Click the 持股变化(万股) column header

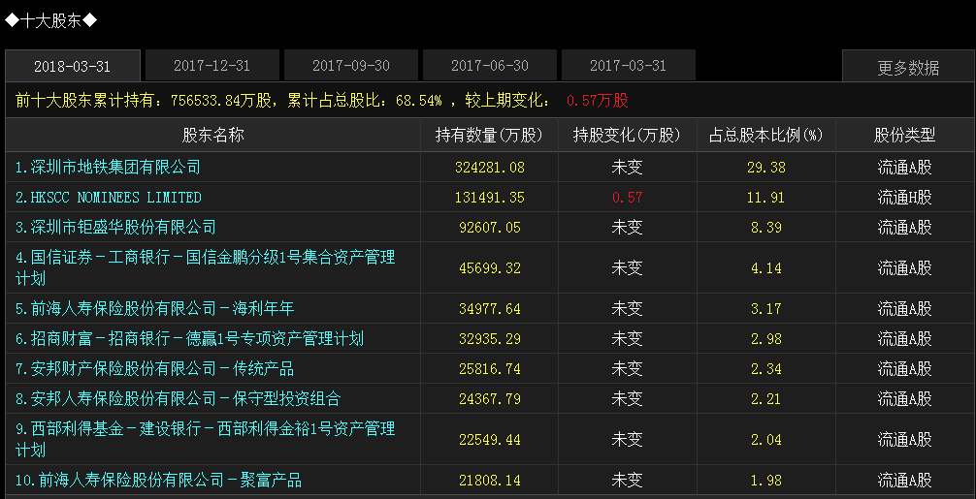coord(627,135)
